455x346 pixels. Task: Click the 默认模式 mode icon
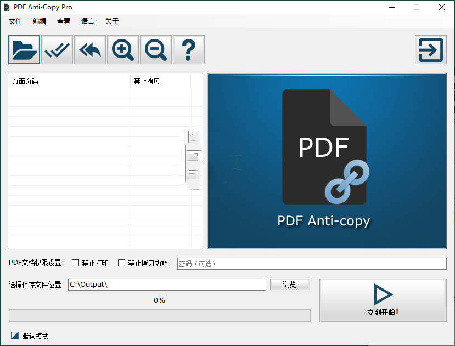click(14, 336)
